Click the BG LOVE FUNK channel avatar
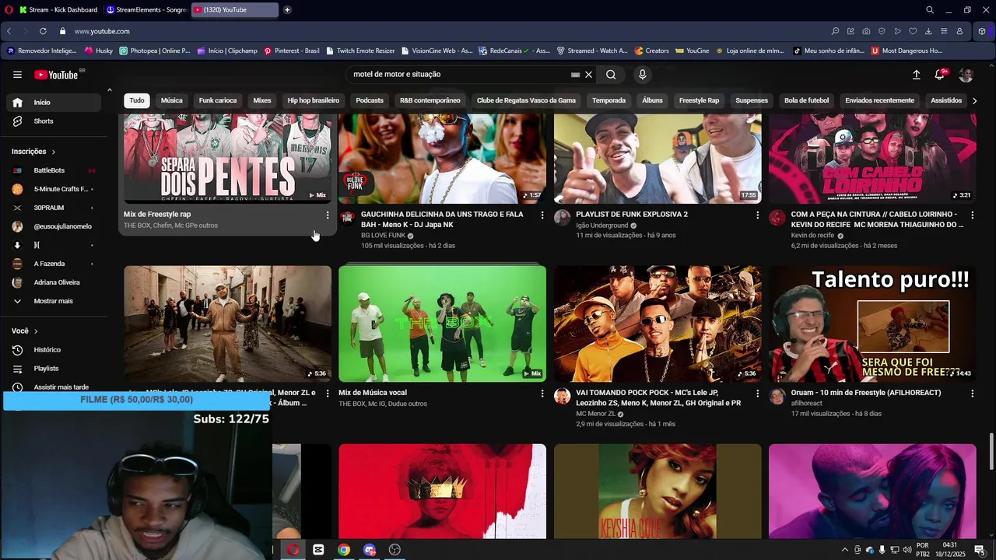996x560 pixels. coord(347,218)
